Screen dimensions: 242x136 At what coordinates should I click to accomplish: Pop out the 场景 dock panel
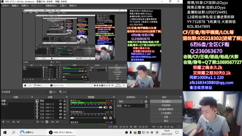(x=32, y=97)
